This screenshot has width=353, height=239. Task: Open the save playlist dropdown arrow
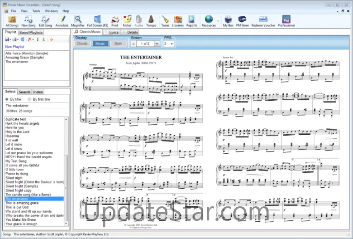(x=10, y=40)
